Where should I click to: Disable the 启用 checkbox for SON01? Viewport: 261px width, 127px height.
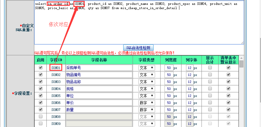(x=41, y=68)
